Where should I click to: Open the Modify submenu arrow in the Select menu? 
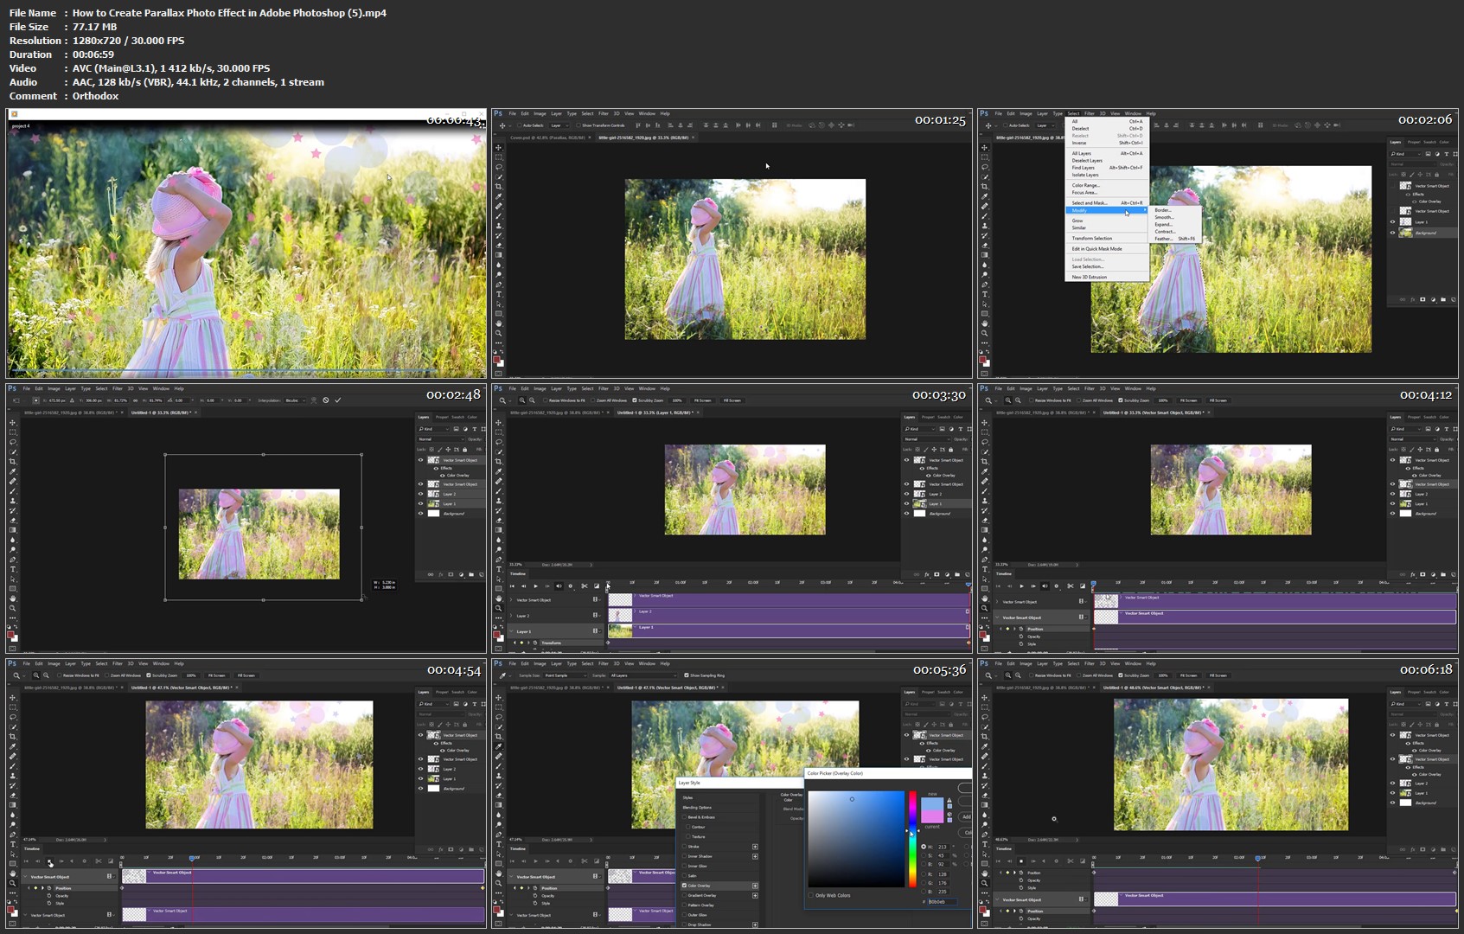tap(1145, 210)
